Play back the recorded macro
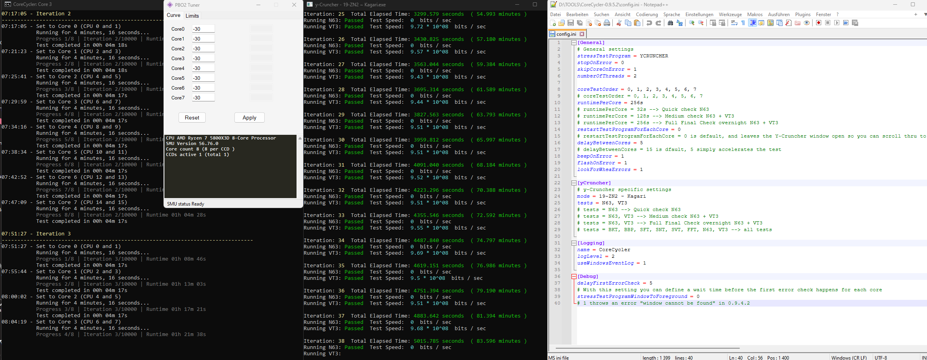 837,23
